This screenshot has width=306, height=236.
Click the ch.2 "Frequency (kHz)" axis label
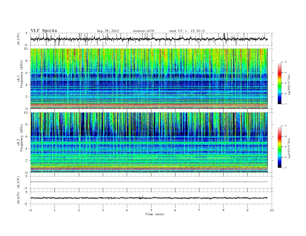click(21, 137)
